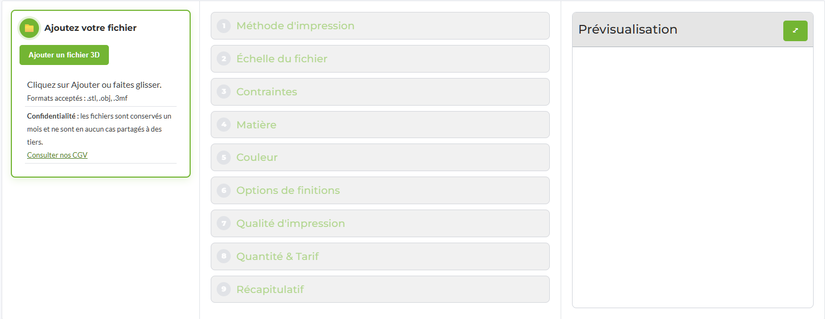The image size is (825, 319).
Task: Click the step 5 number badge next to Couleur
Action: coord(224,158)
